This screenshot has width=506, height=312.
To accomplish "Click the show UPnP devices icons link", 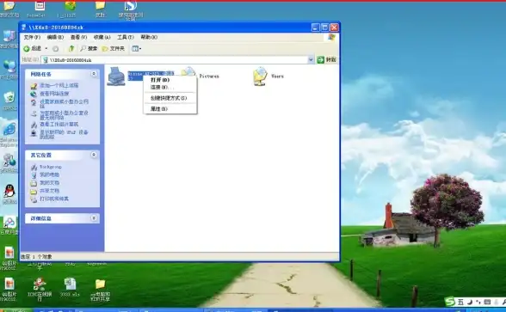I will tap(64, 134).
